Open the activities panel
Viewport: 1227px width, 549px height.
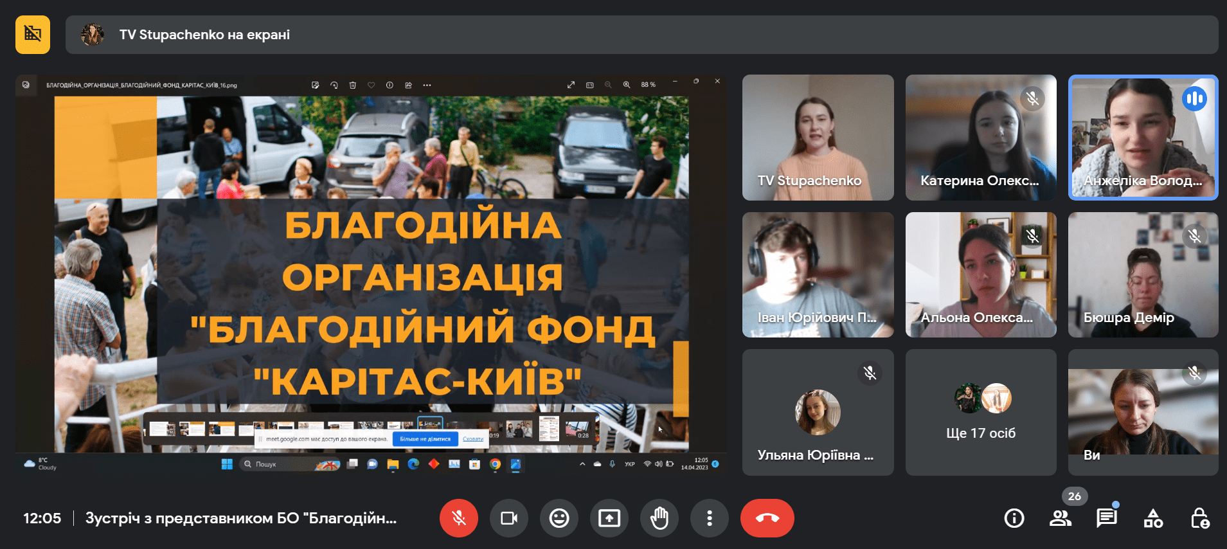click(1153, 518)
